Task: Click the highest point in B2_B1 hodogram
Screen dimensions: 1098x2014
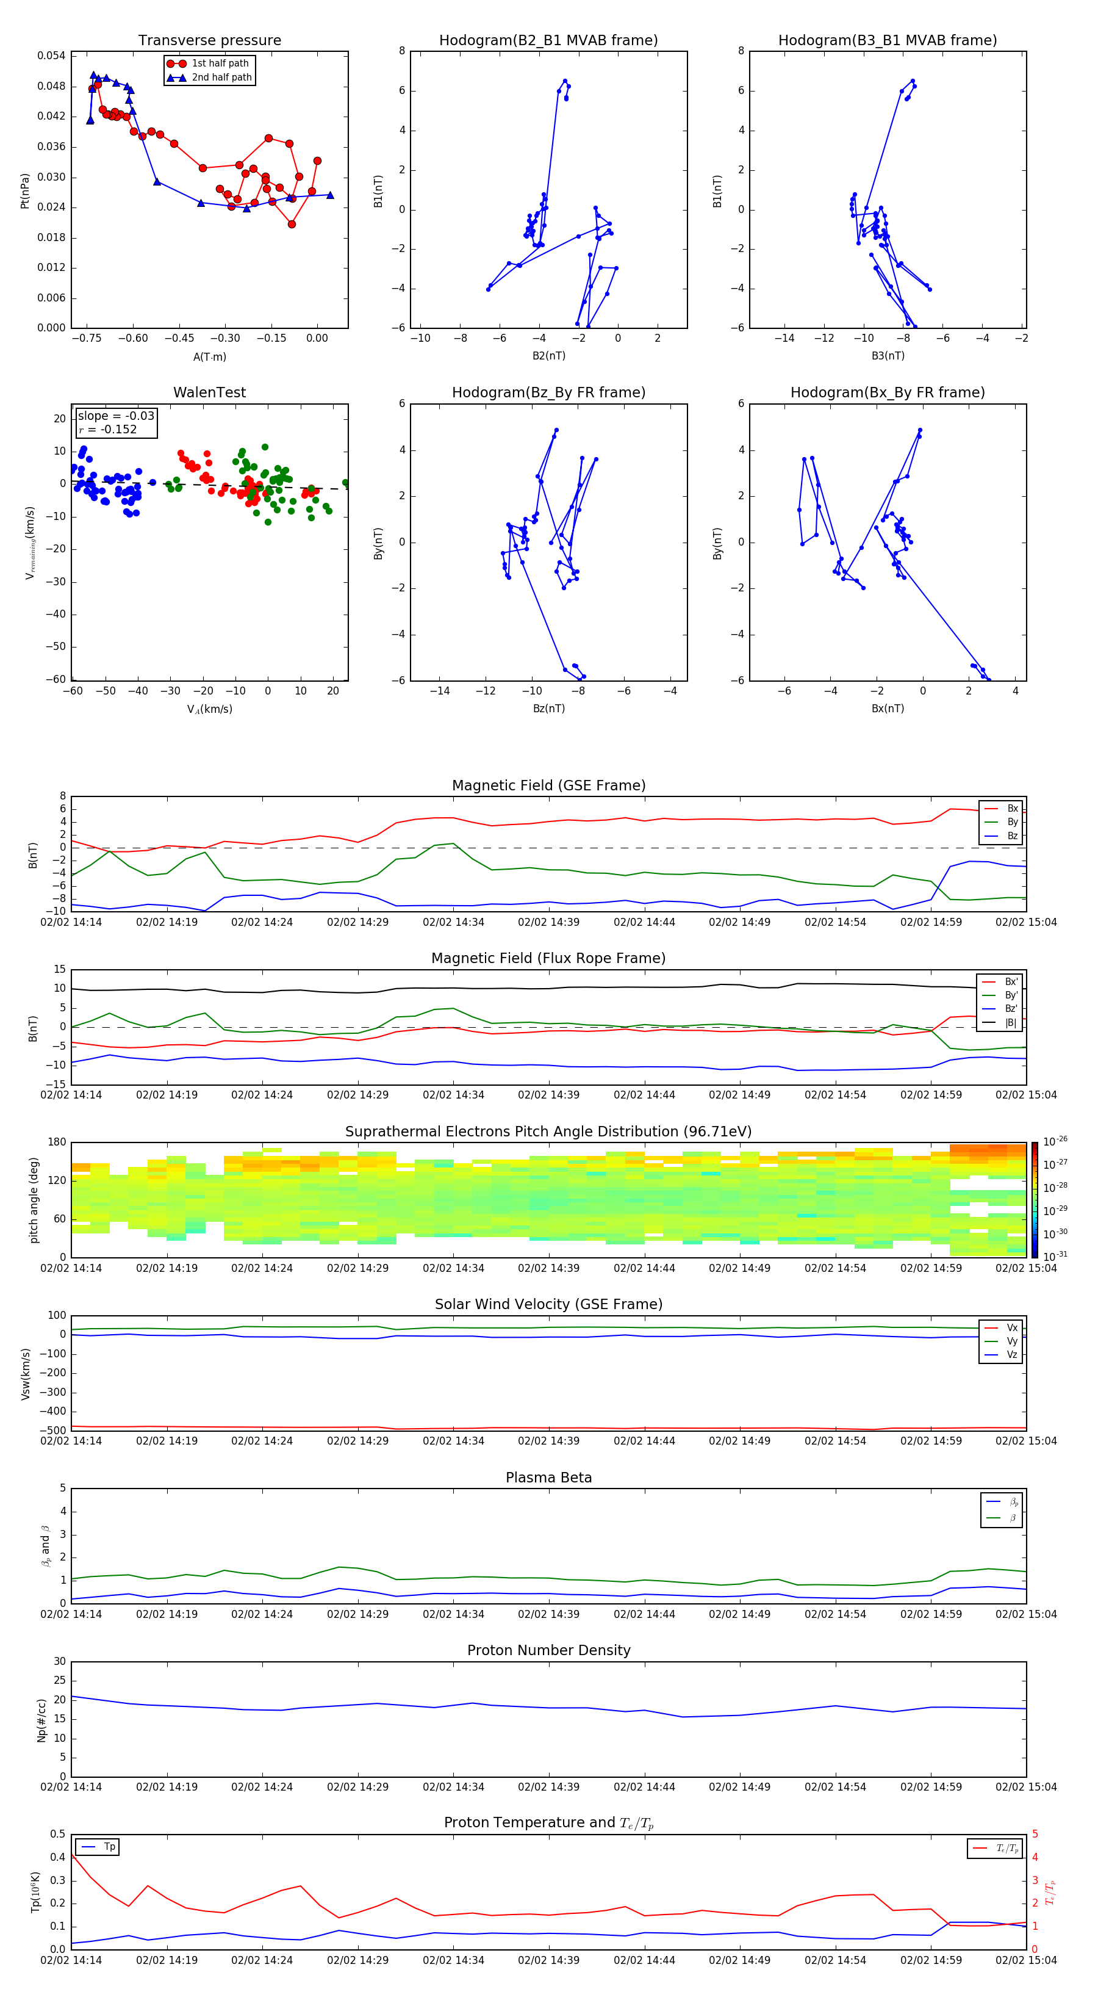Action: (x=565, y=81)
